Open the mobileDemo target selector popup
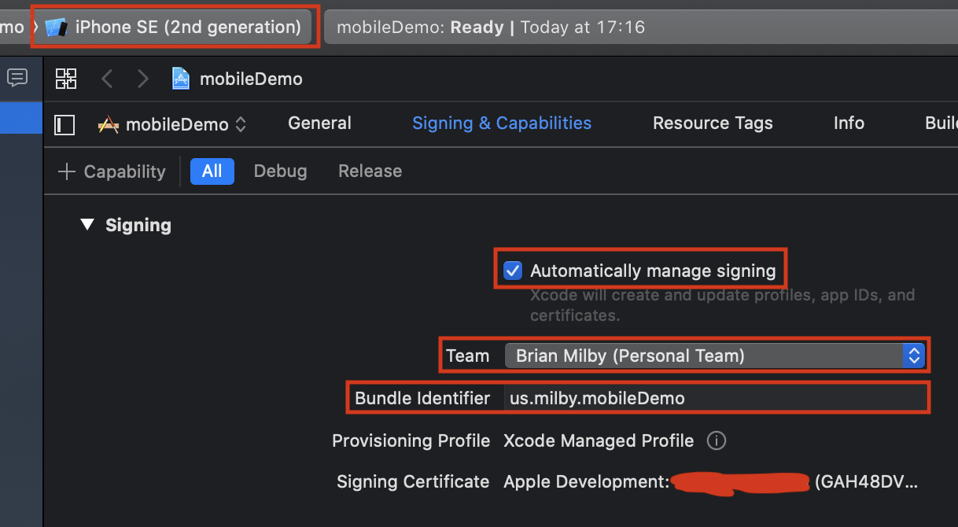Viewport: 958px width, 527px height. 172,124
